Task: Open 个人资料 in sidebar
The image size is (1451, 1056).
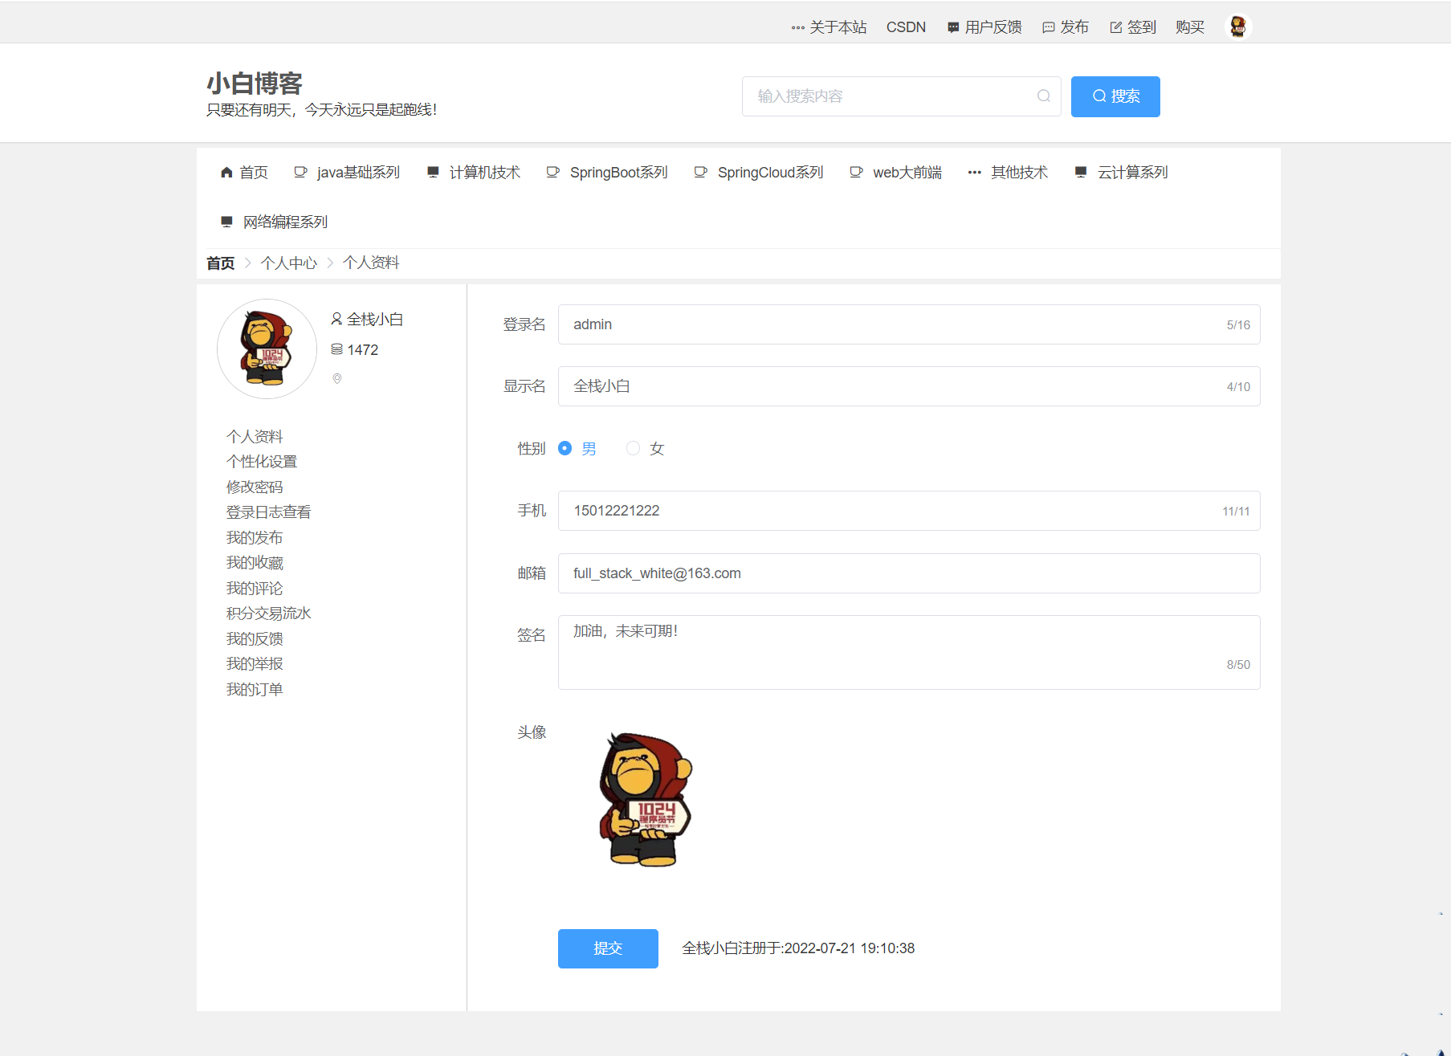Action: click(255, 437)
